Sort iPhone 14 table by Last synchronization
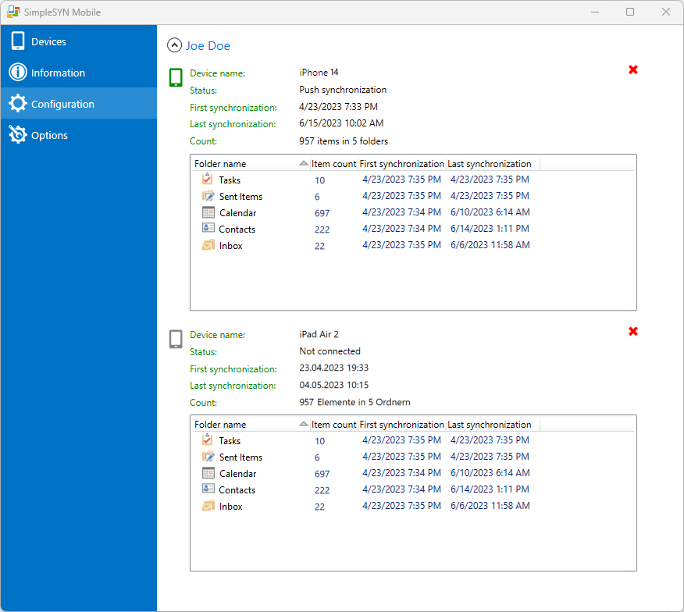The width and height of the screenshot is (684, 612). point(493,164)
